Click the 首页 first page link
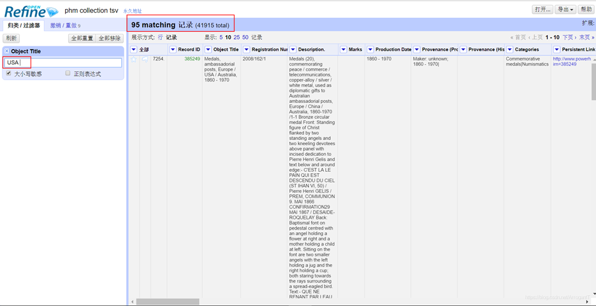This screenshot has width=596, height=306. (x=518, y=37)
